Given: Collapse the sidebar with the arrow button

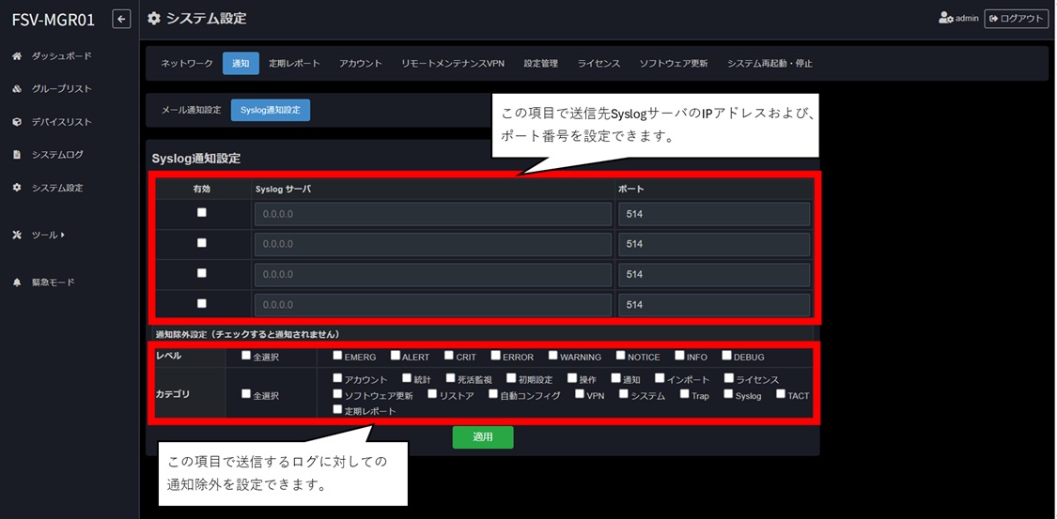Looking at the screenshot, I should [121, 19].
